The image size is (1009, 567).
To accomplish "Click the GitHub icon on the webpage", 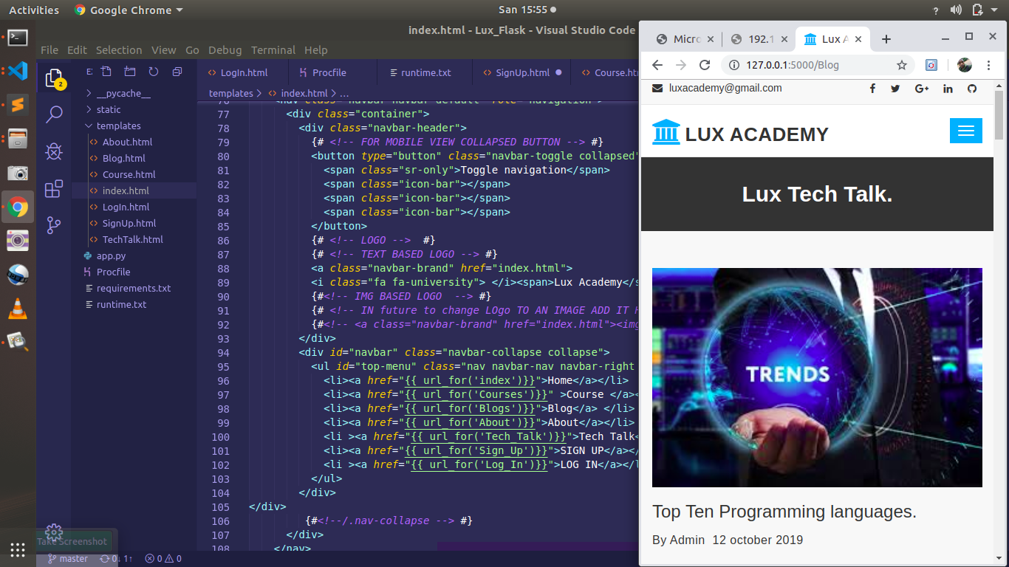I will click(x=972, y=89).
